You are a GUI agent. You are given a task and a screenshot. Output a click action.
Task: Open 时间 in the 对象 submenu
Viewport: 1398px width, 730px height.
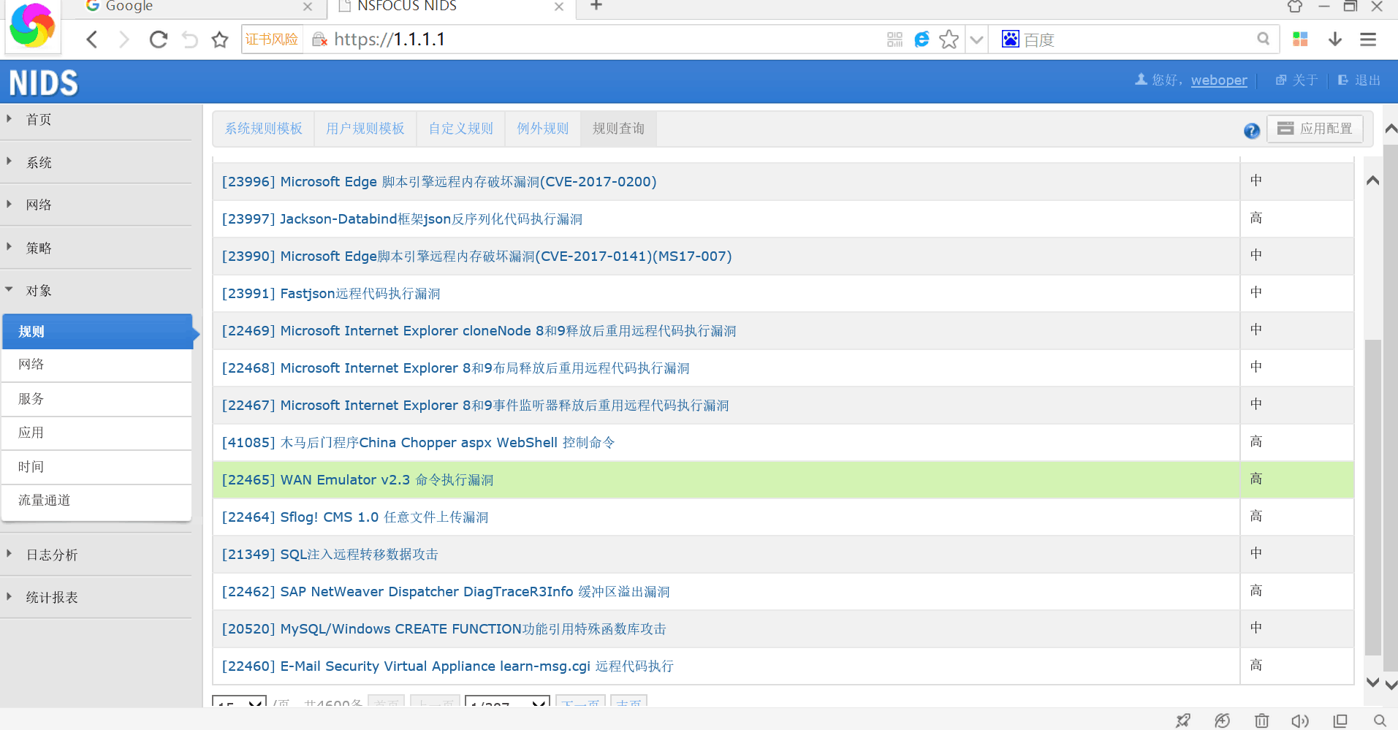97,467
